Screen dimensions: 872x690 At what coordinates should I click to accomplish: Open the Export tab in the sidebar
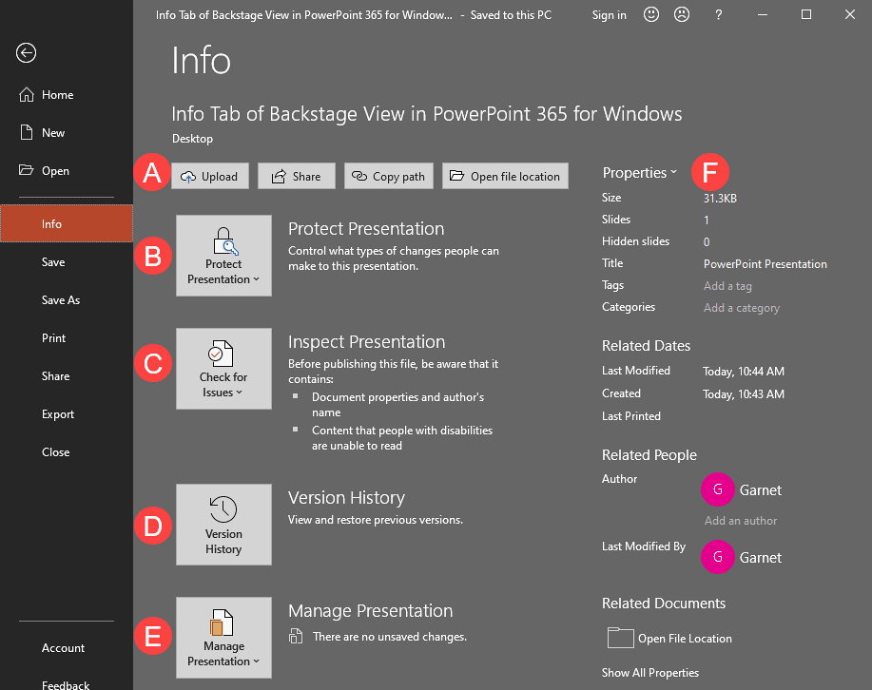point(55,413)
